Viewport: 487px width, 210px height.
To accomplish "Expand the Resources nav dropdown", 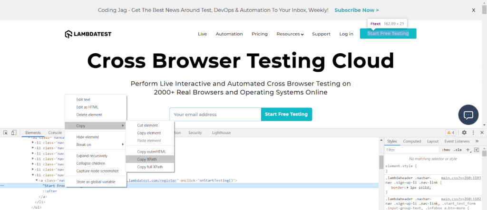I will (290, 34).
